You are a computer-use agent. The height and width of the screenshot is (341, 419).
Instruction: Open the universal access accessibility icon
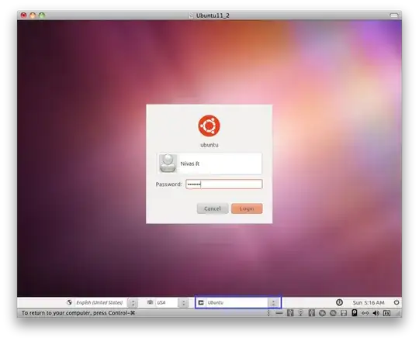point(339,302)
